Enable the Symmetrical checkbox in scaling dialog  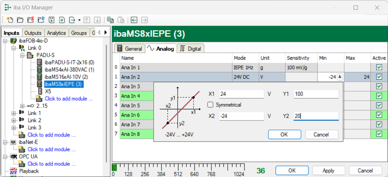[210, 105]
